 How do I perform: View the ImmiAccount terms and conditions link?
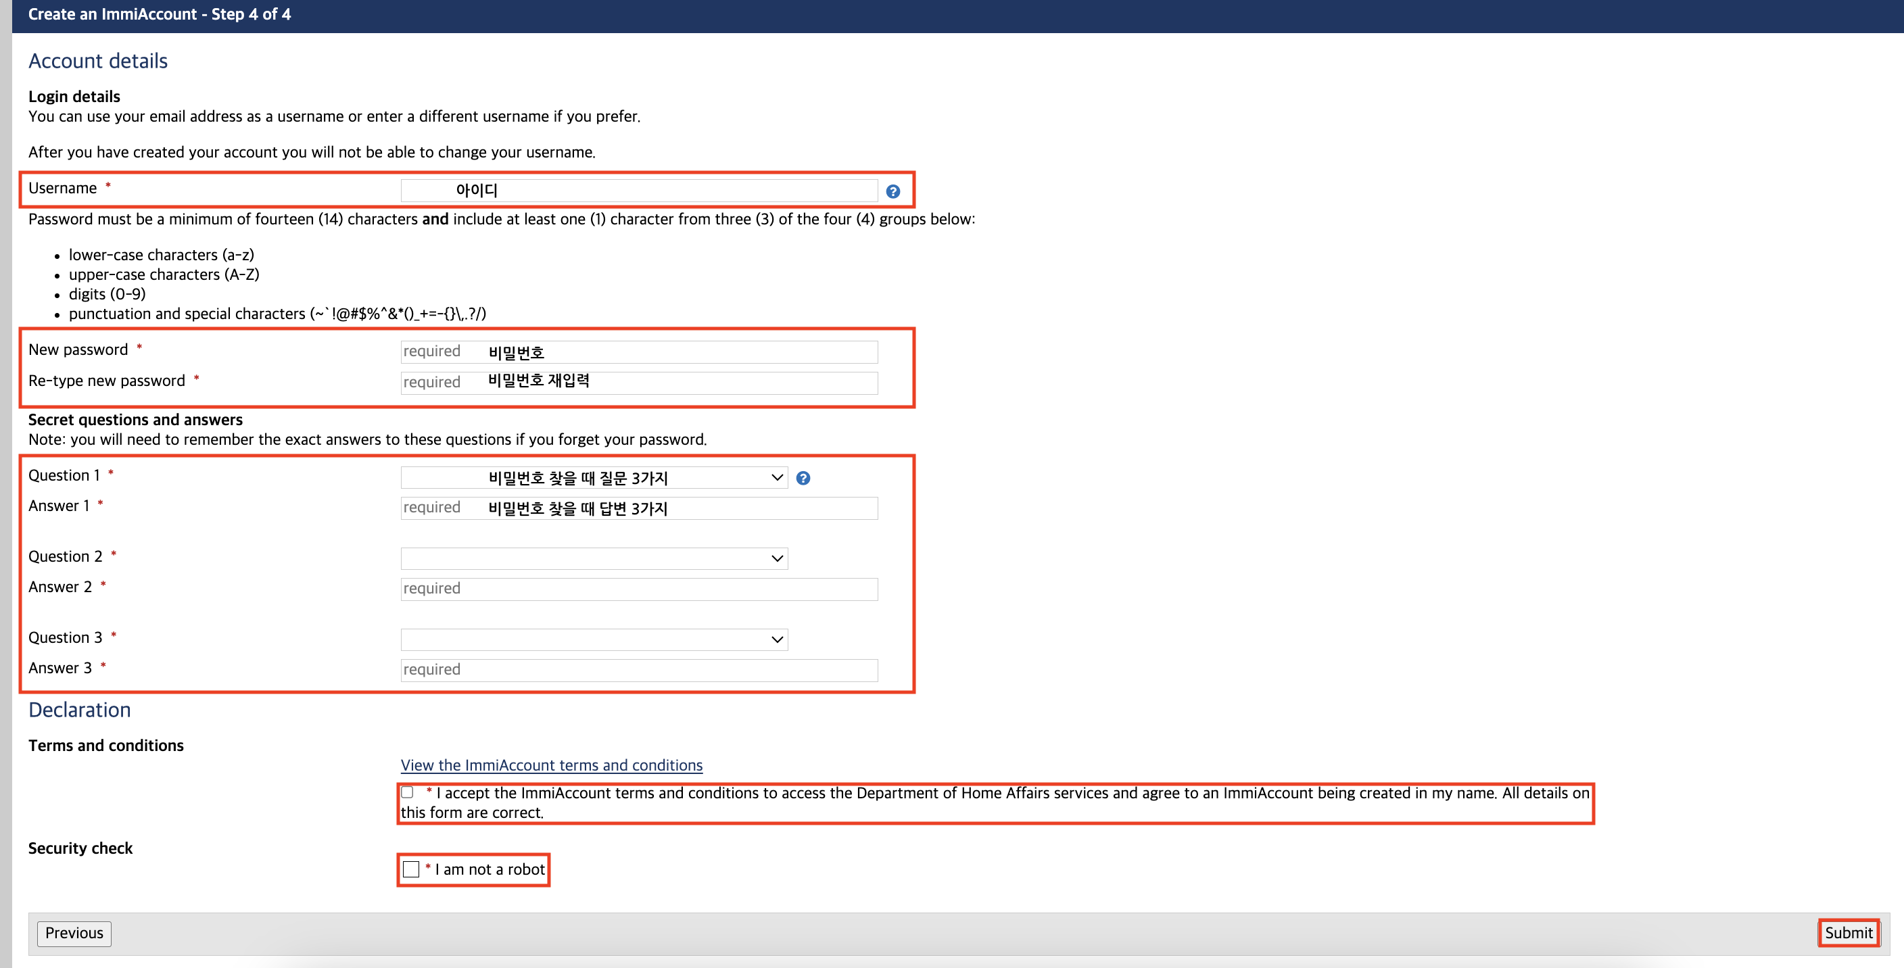552,765
